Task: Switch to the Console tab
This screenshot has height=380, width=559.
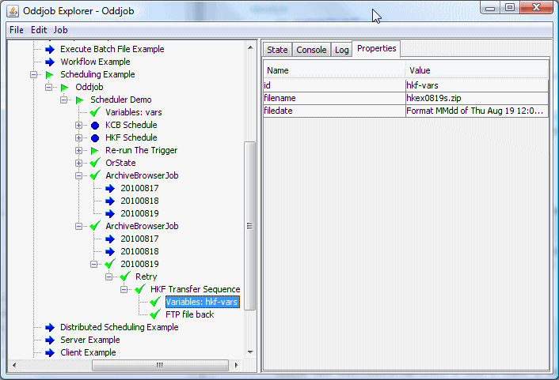Action: pos(311,50)
